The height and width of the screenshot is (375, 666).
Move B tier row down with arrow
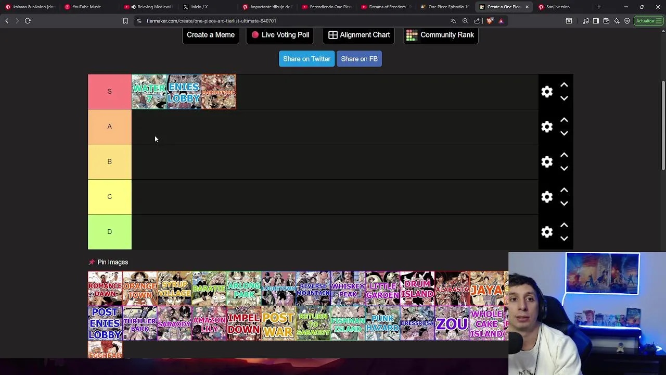pyautogui.click(x=564, y=168)
